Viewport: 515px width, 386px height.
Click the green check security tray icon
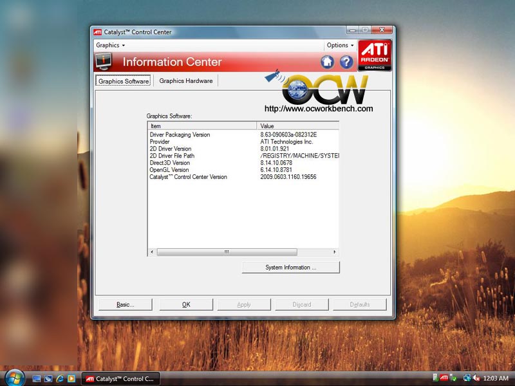[453, 378]
